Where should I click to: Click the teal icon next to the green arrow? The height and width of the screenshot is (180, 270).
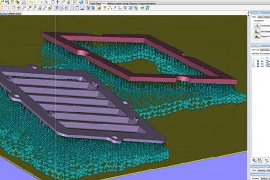(x=147, y=8)
